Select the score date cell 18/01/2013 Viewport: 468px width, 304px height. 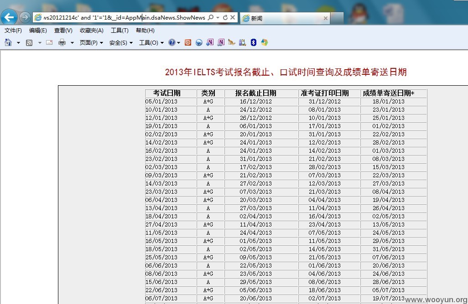tap(388, 102)
